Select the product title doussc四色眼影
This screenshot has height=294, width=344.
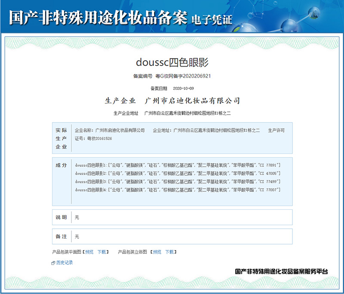tap(172, 62)
